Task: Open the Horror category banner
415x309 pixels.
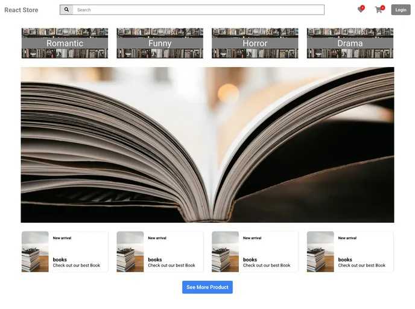Action: tap(255, 43)
